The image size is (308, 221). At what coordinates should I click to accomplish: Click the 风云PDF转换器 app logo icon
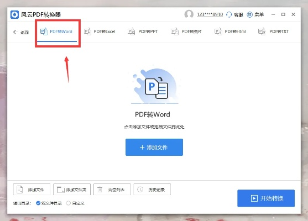click(x=14, y=15)
